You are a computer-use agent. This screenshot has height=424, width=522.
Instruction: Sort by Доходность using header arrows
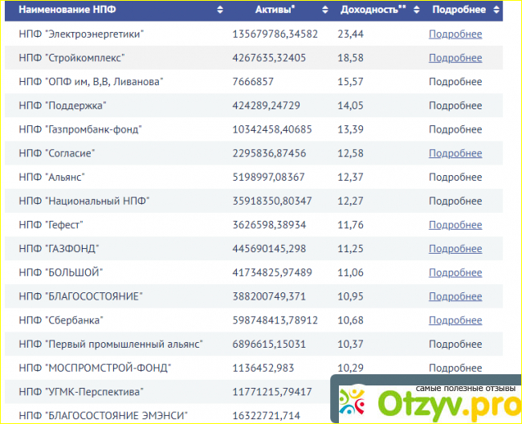click(414, 10)
